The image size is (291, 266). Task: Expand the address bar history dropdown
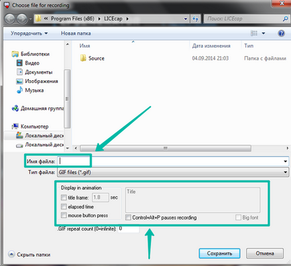tap(186, 19)
